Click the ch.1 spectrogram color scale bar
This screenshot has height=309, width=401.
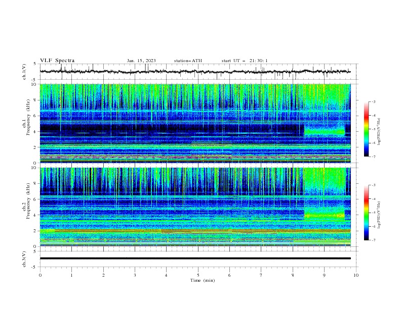click(366, 129)
